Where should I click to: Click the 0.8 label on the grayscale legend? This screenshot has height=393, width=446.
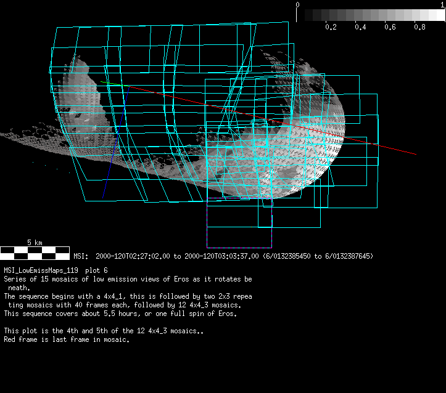pyautogui.click(x=419, y=28)
